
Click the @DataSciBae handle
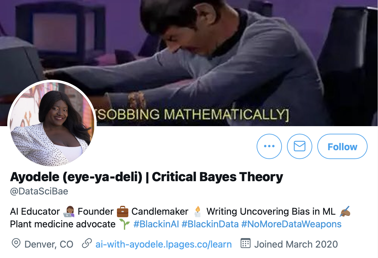39,191
